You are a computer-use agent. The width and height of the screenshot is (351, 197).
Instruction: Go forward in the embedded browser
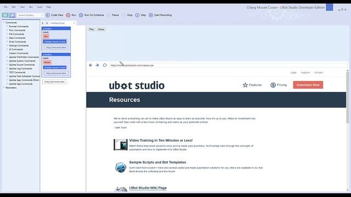pyautogui.click(x=97, y=65)
